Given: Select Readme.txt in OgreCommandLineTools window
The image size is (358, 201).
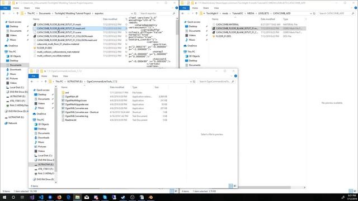Looking at the screenshot, I should coord(70,120).
